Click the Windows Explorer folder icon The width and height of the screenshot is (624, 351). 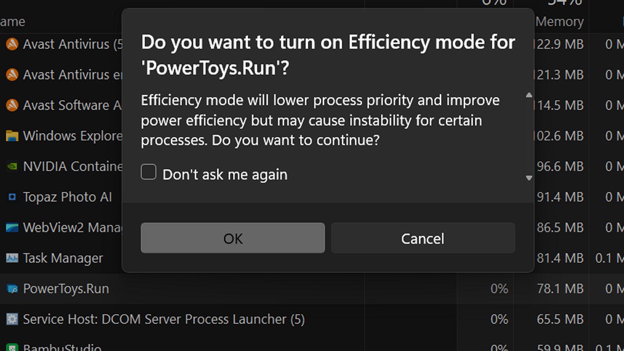(12, 136)
